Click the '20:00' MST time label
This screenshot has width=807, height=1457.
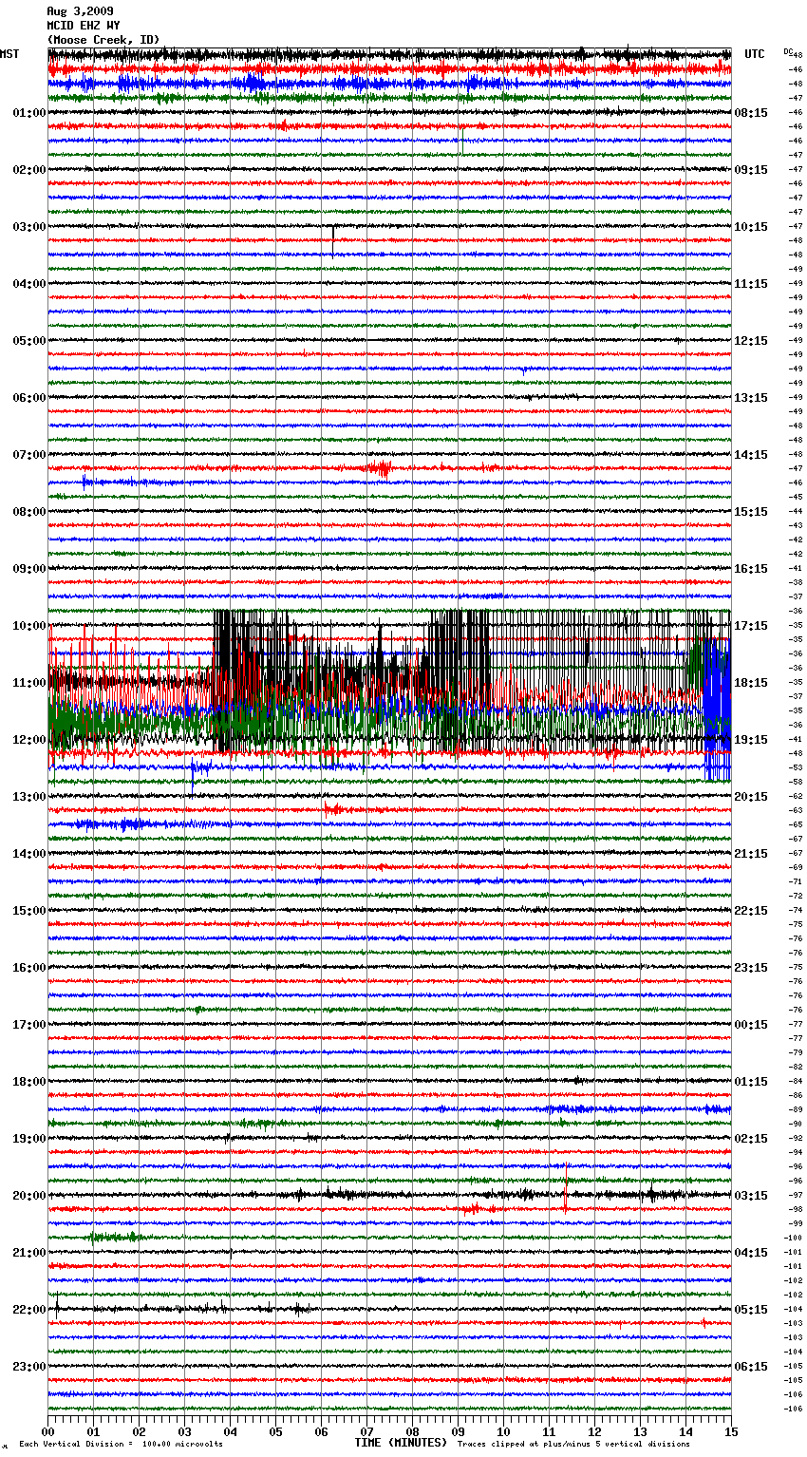29,1196
